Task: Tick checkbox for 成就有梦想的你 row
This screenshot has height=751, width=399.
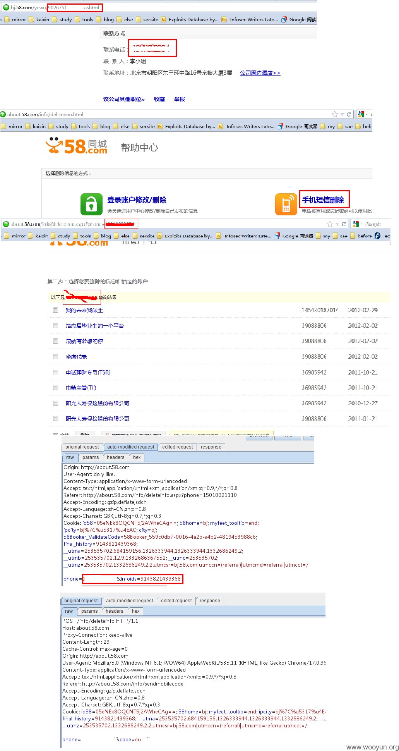Action: click(55, 341)
